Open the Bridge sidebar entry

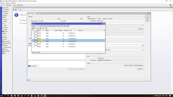click(x=5, y=16)
